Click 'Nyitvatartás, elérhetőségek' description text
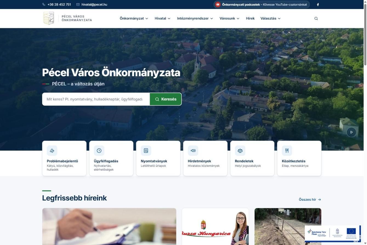Image resolution: width=367 pixels, height=245 pixels. click(104, 168)
